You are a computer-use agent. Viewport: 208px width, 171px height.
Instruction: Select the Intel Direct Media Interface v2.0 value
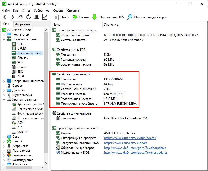(126, 118)
